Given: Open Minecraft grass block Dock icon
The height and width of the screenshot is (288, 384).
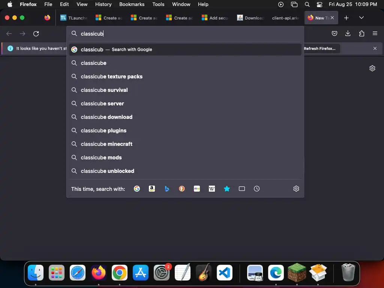Looking at the screenshot, I should (x=297, y=273).
